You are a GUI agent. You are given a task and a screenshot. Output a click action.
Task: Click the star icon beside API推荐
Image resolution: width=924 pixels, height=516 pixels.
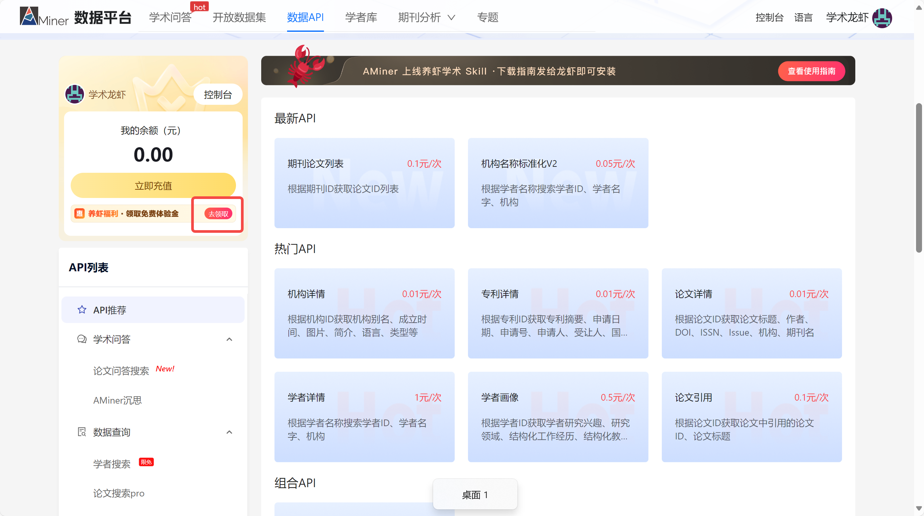(82, 310)
